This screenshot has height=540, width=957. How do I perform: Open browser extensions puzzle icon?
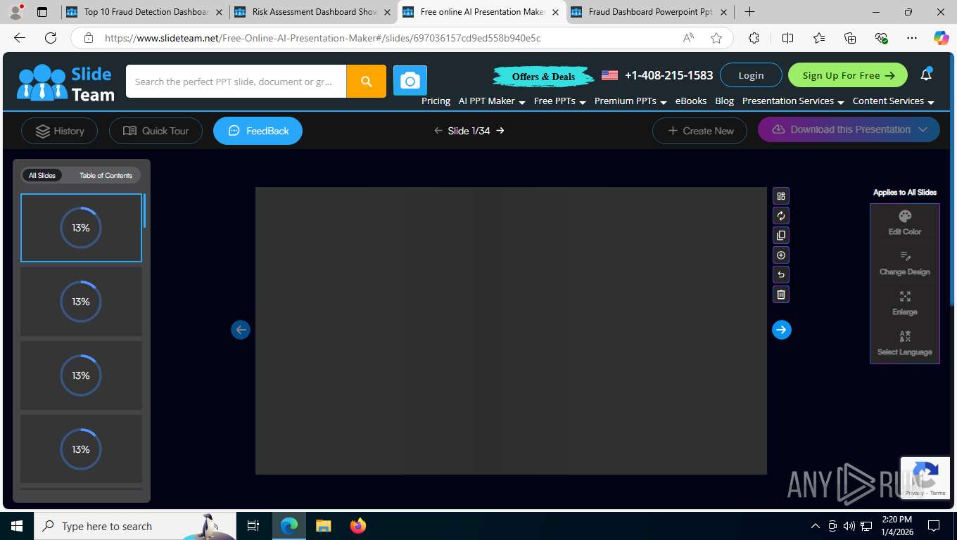(x=754, y=38)
